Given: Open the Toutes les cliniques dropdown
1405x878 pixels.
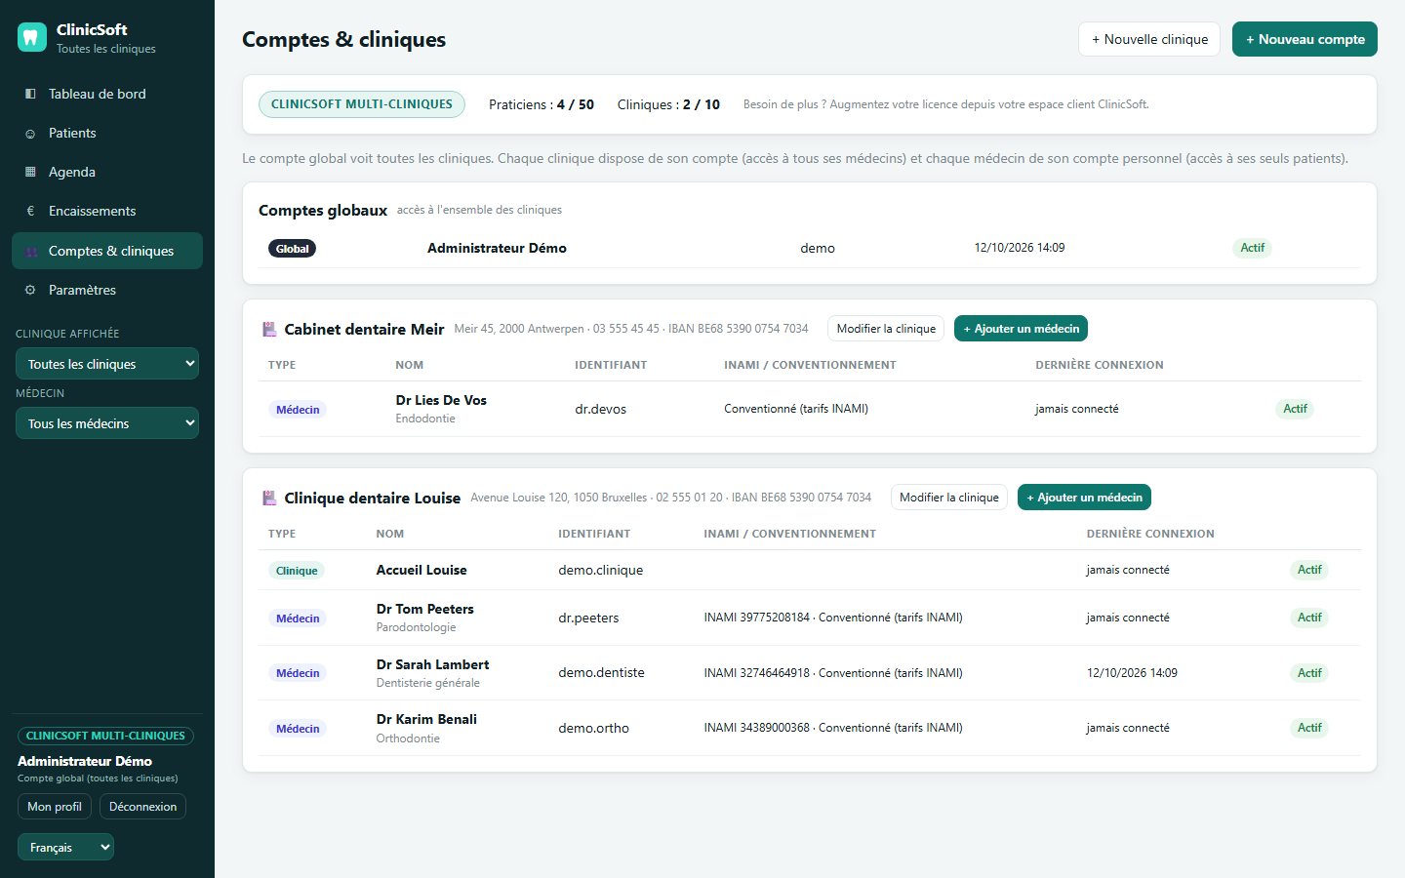Looking at the screenshot, I should tap(107, 364).
